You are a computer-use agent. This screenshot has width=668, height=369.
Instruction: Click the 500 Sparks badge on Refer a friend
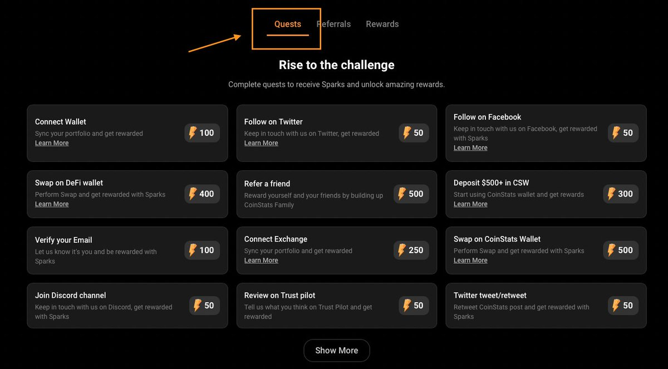tap(411, 194)
